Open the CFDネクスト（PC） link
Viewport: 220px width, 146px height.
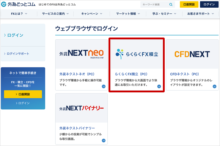point(185,74)
